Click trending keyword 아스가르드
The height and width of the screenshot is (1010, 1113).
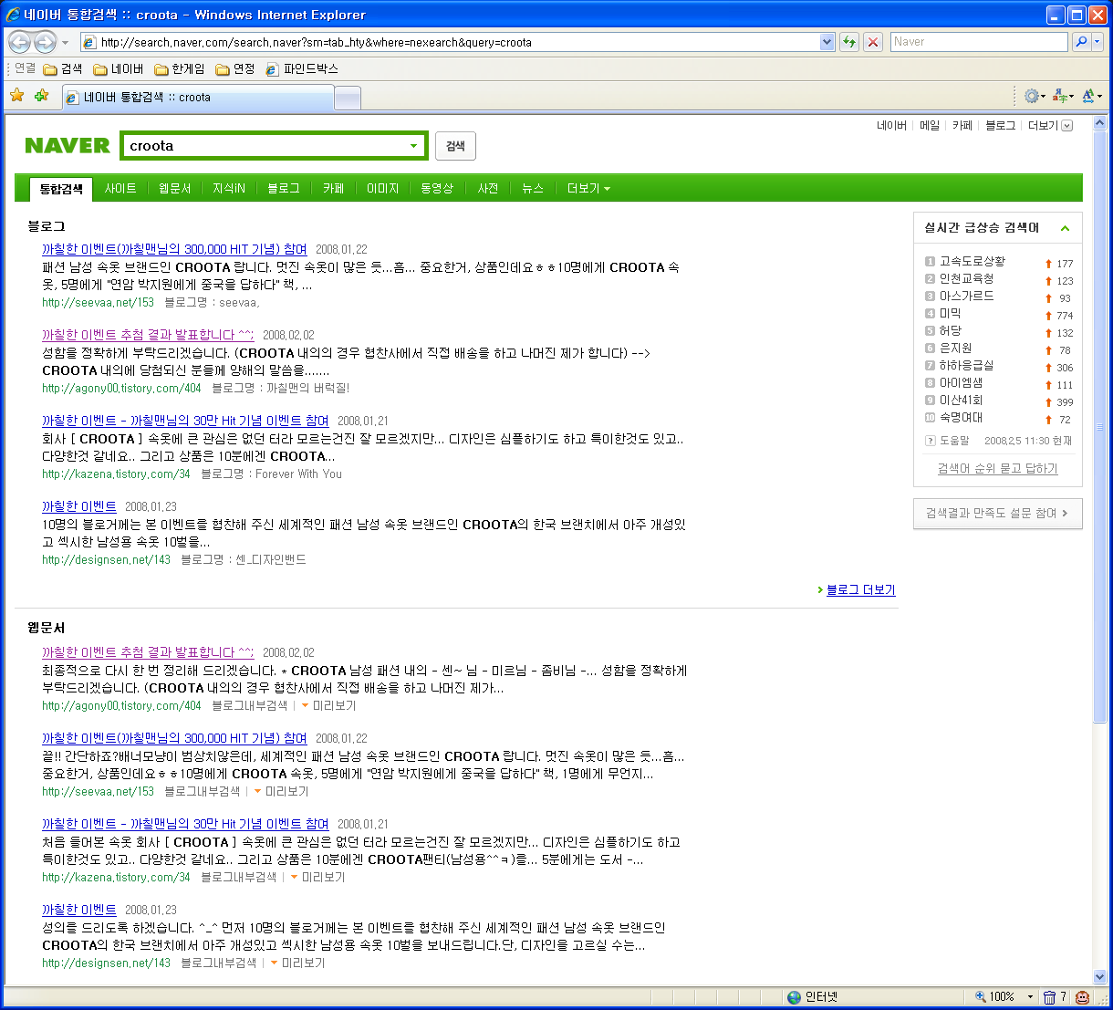[x=967, y=296]
